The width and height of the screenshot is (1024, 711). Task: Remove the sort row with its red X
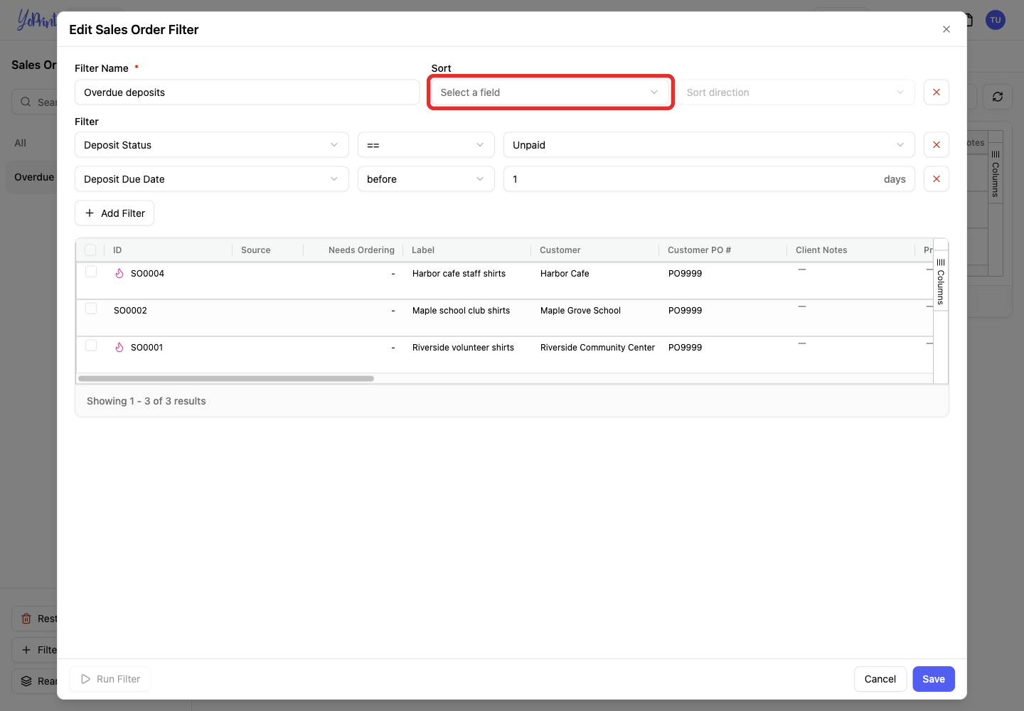(x=936, y=92)
